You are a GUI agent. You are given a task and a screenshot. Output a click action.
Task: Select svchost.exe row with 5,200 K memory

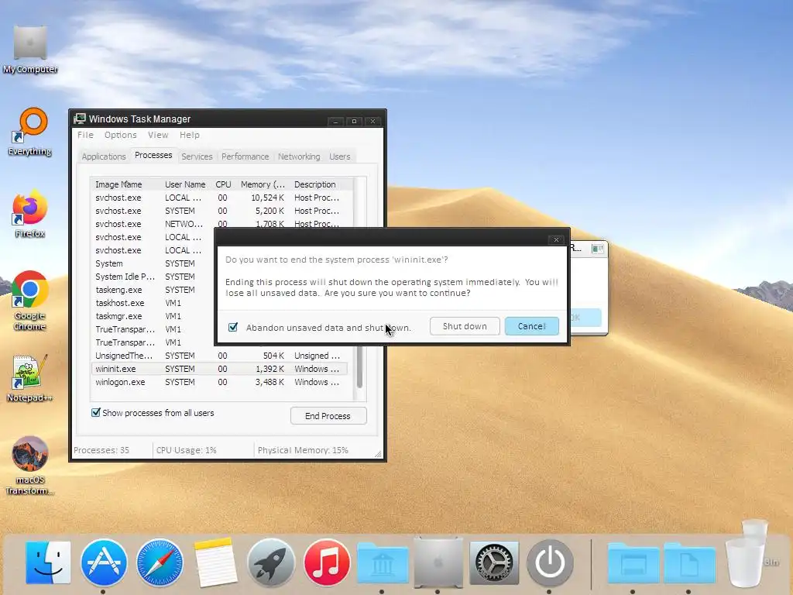[x=219, y=211]
